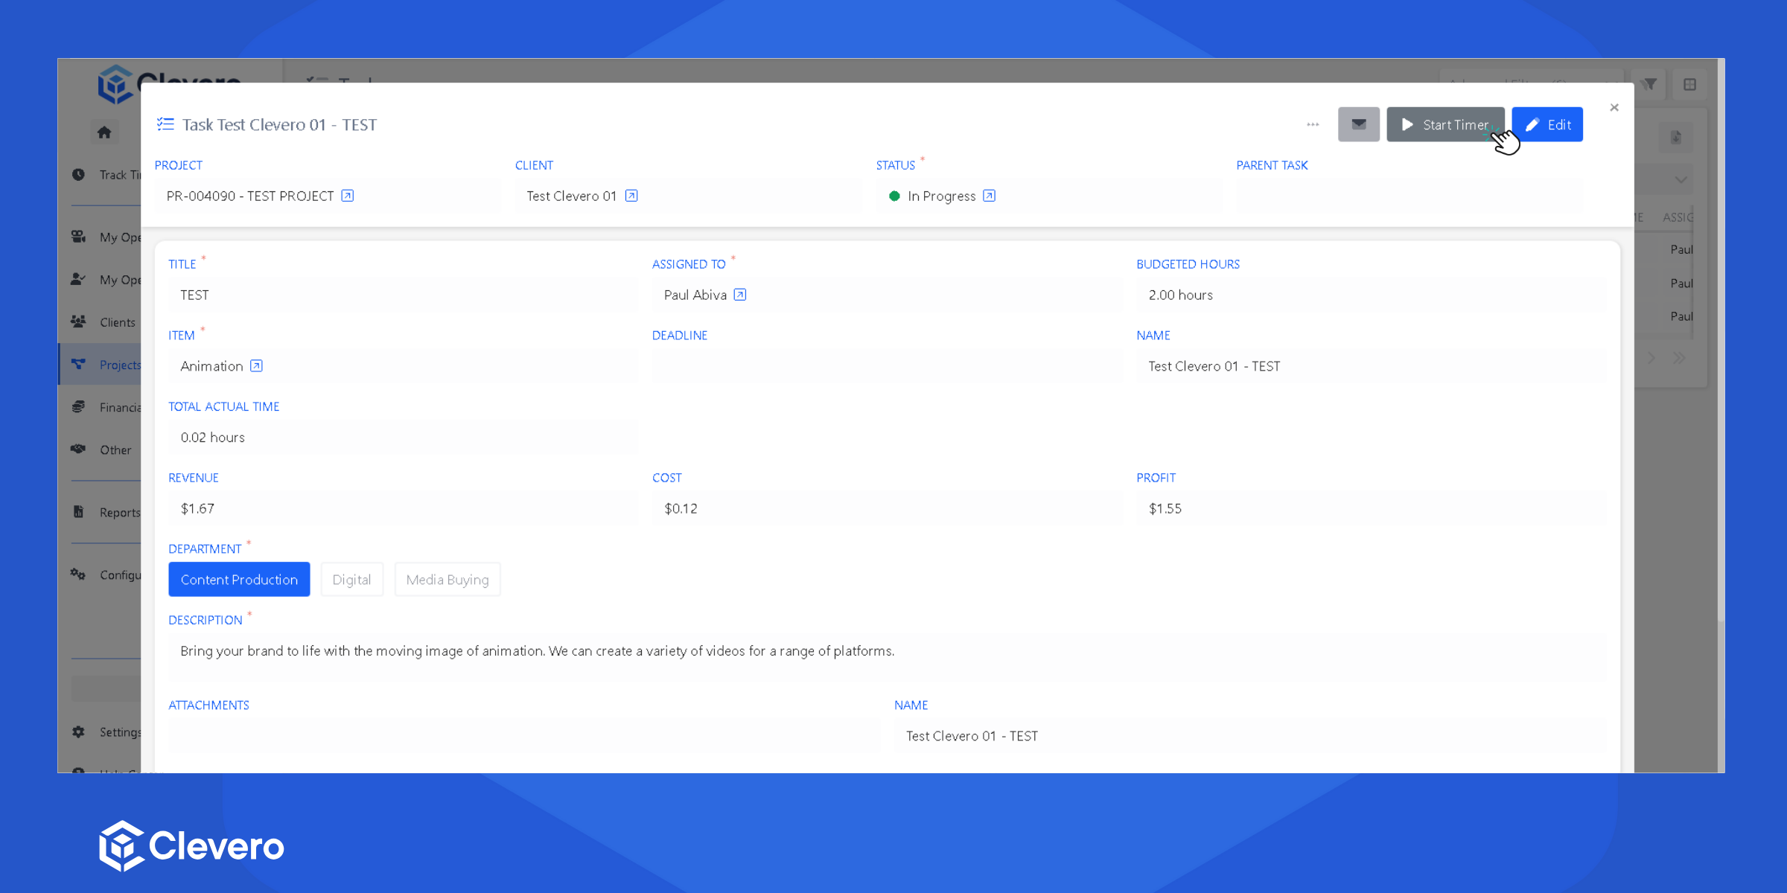The image size is (1787, 893).
Task: Open the PR-004090 project link icon
Action: tap(347, 196)
